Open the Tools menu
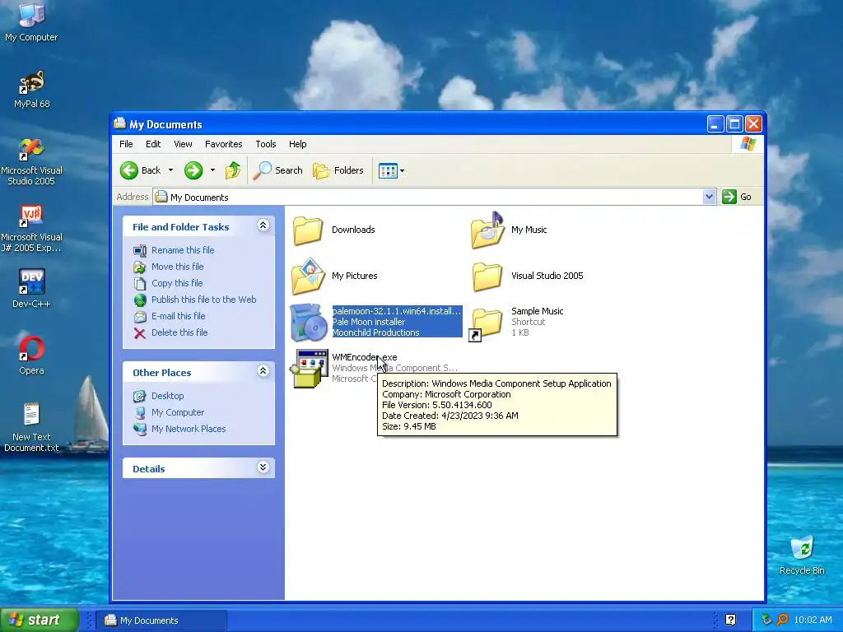The image size is (843, 632). pos(266,144)
